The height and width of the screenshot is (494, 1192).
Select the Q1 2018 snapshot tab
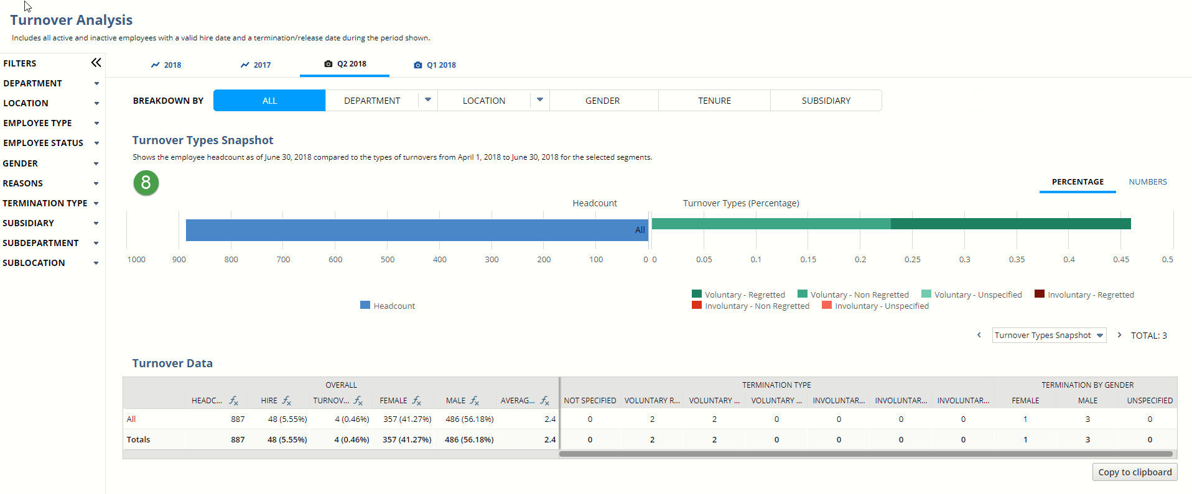click(435, 65)
